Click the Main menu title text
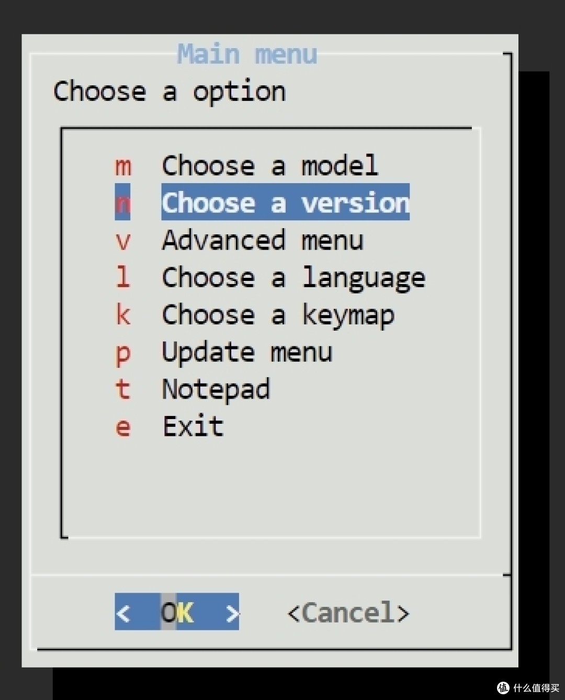 coord(247,54)
